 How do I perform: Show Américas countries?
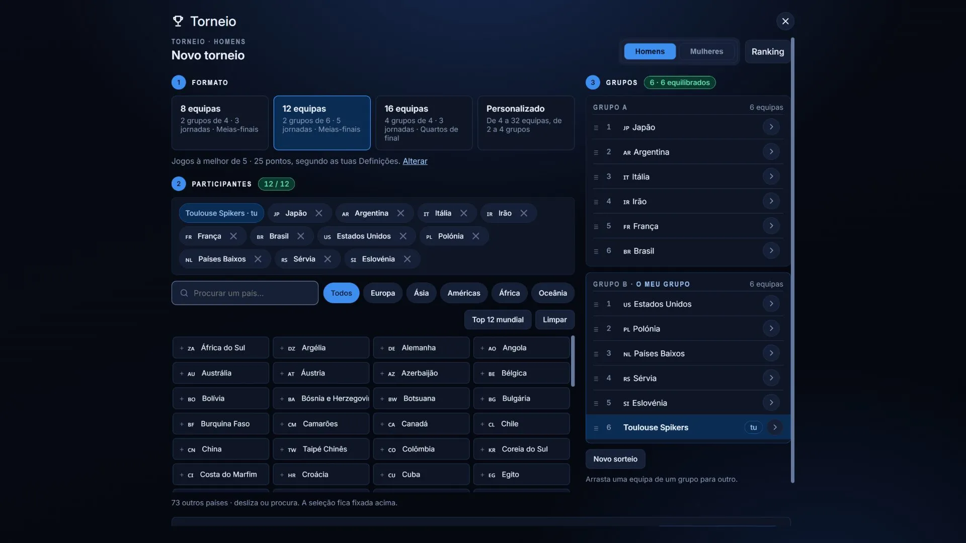(464, 293)
